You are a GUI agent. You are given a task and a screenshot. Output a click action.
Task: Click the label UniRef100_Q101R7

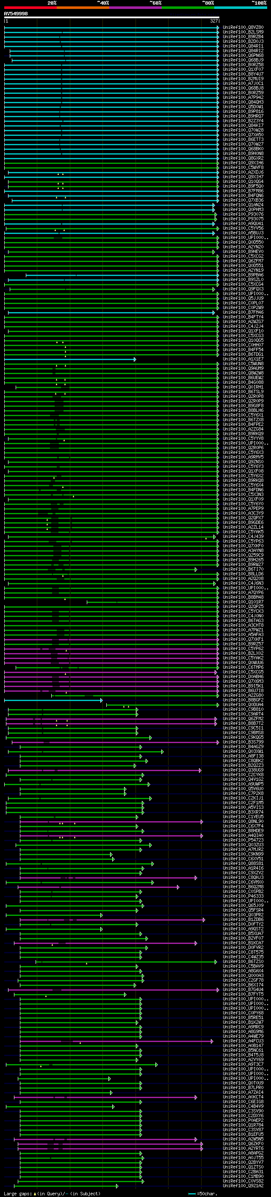click(x=243, y=602)
